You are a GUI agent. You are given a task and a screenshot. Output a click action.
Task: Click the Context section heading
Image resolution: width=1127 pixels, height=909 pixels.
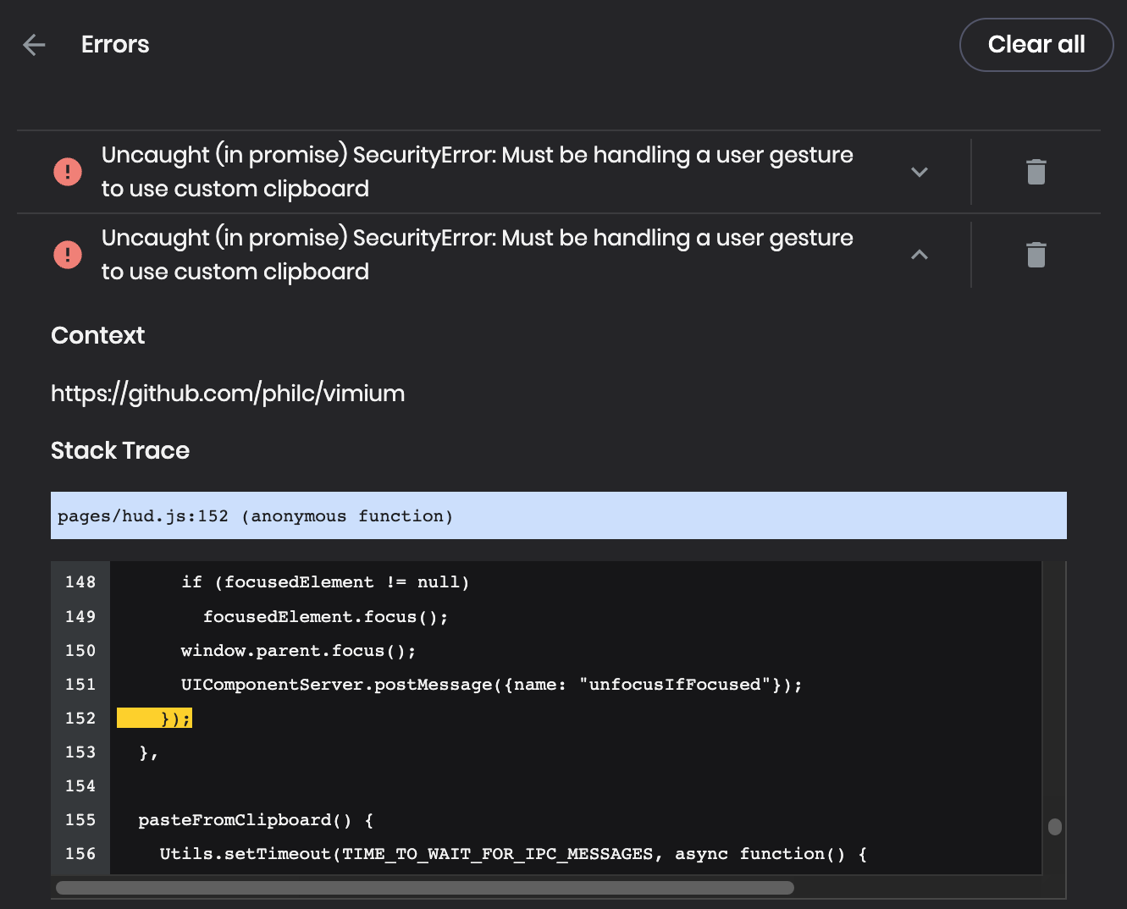[x=97, y=335]
